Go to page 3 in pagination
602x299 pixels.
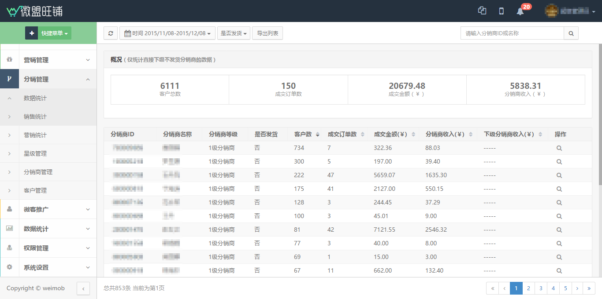coord(541,288)
